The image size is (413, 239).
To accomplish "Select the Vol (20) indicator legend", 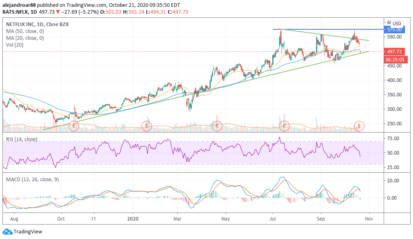I will (15, 45).
